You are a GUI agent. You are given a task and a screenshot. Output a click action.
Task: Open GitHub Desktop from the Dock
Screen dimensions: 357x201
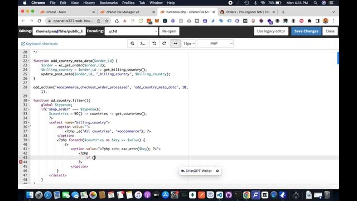(x=229, y=195)
